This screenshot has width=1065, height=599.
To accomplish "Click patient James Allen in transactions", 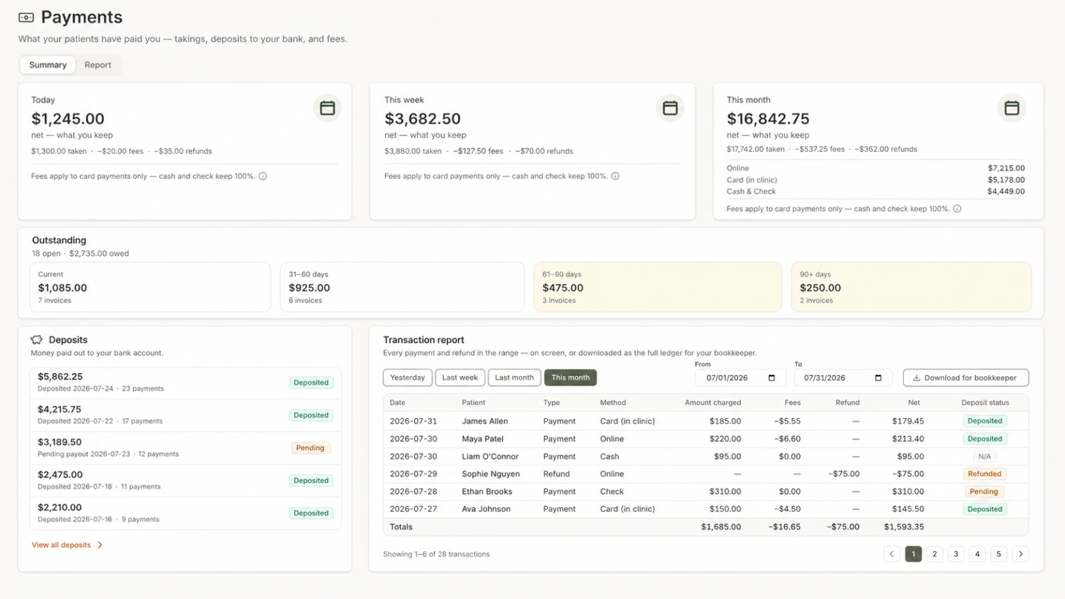I will (x=485, y=421).
